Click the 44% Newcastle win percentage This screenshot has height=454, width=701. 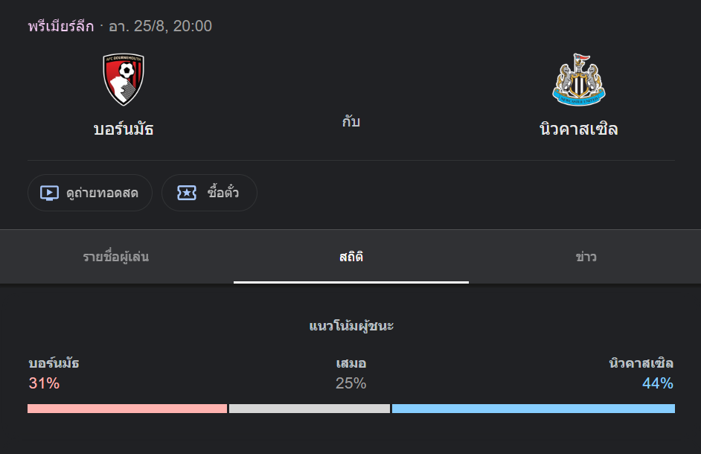pyautogui.click(x=658, y=384)
